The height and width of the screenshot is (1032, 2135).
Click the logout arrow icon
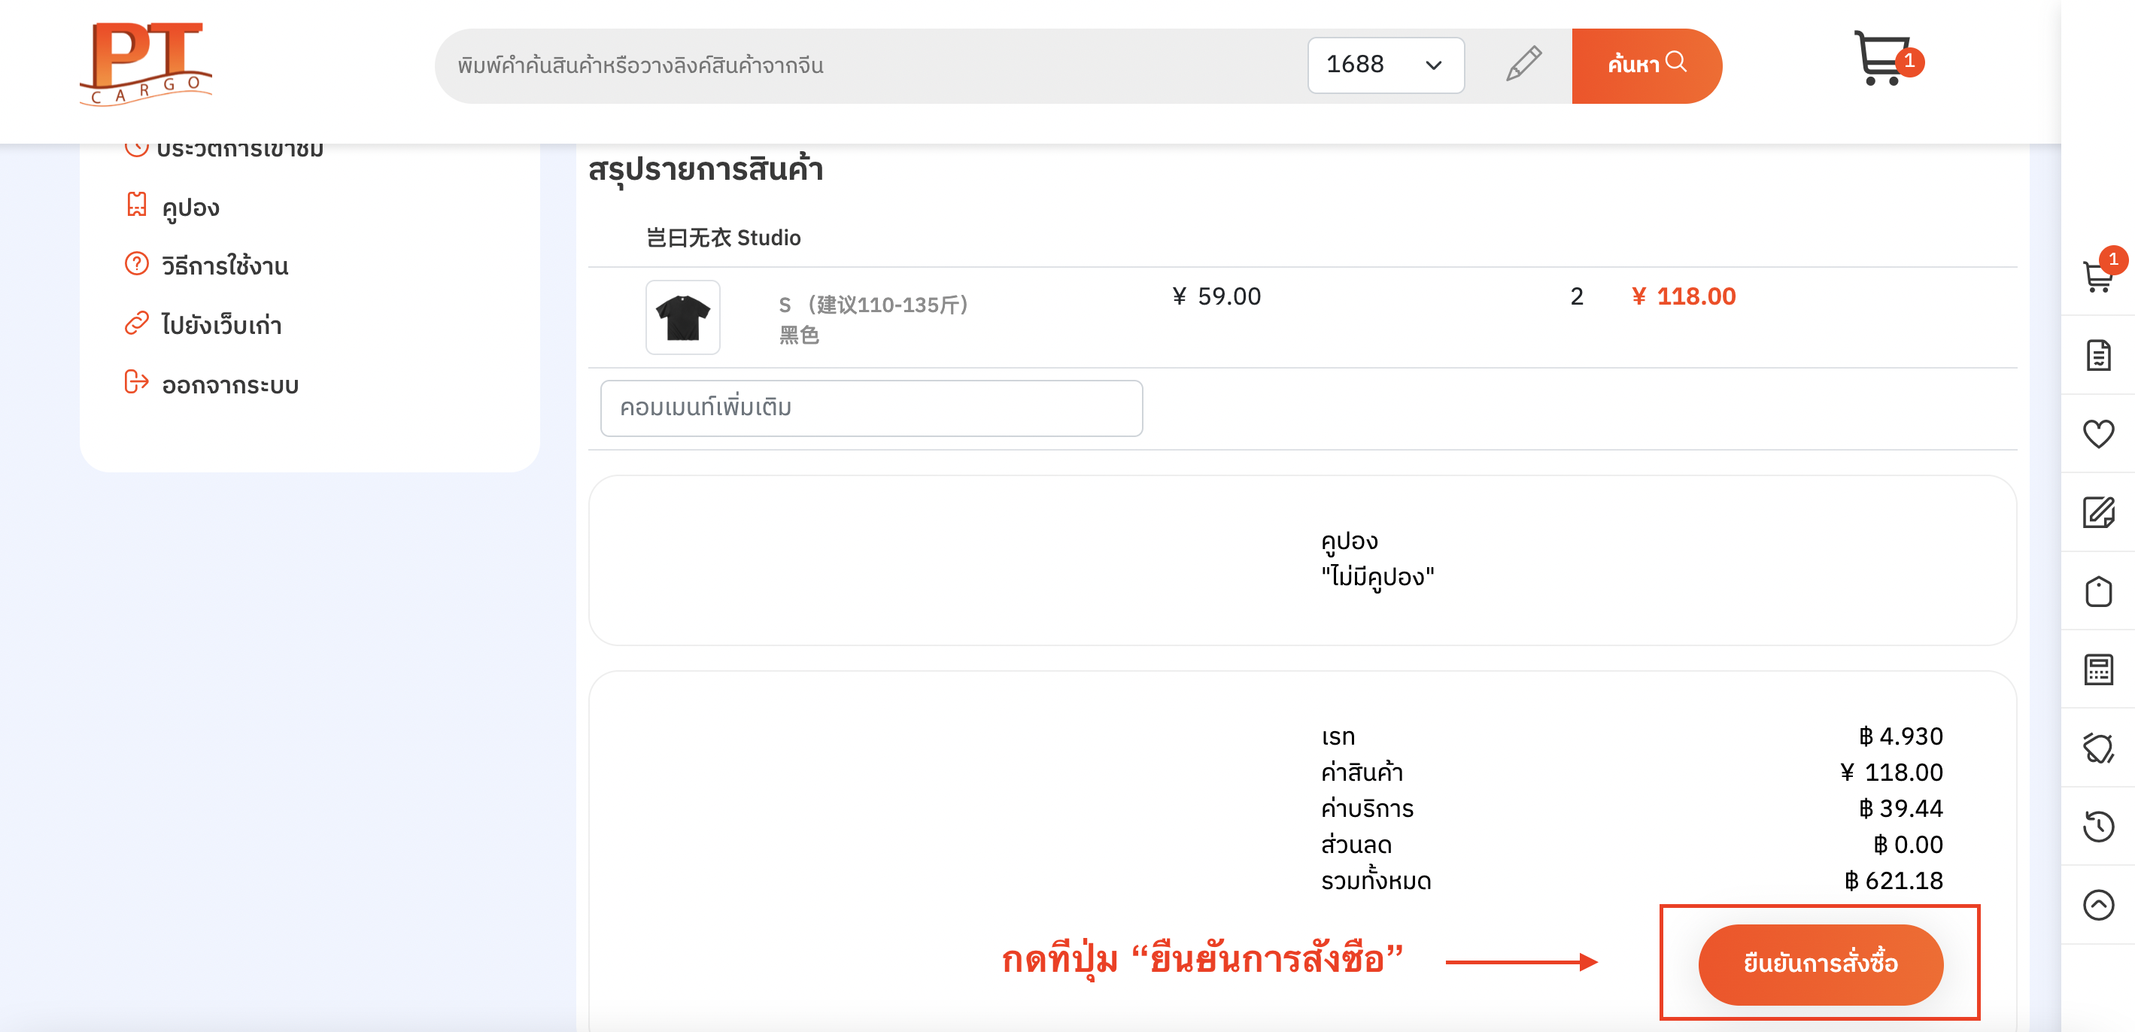point(136,382)
